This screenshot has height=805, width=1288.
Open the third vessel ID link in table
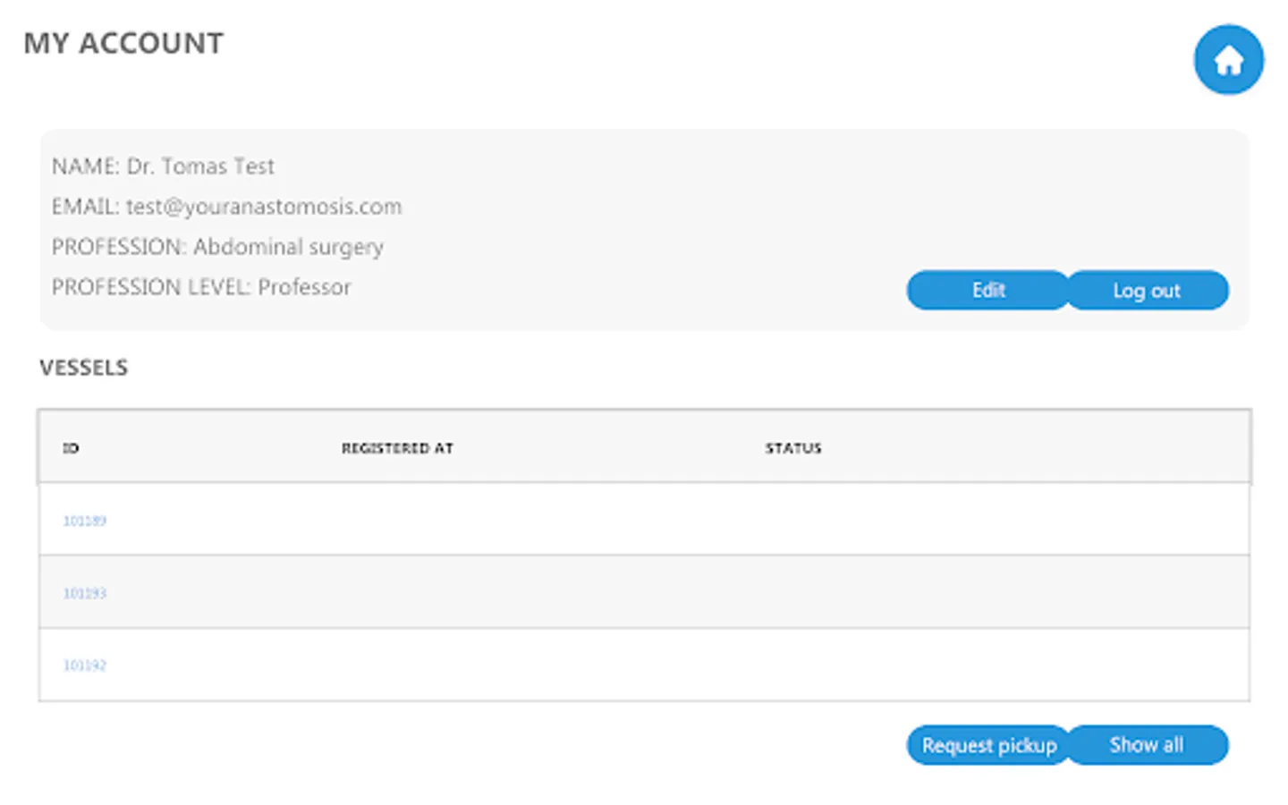[x=84, y=665]
